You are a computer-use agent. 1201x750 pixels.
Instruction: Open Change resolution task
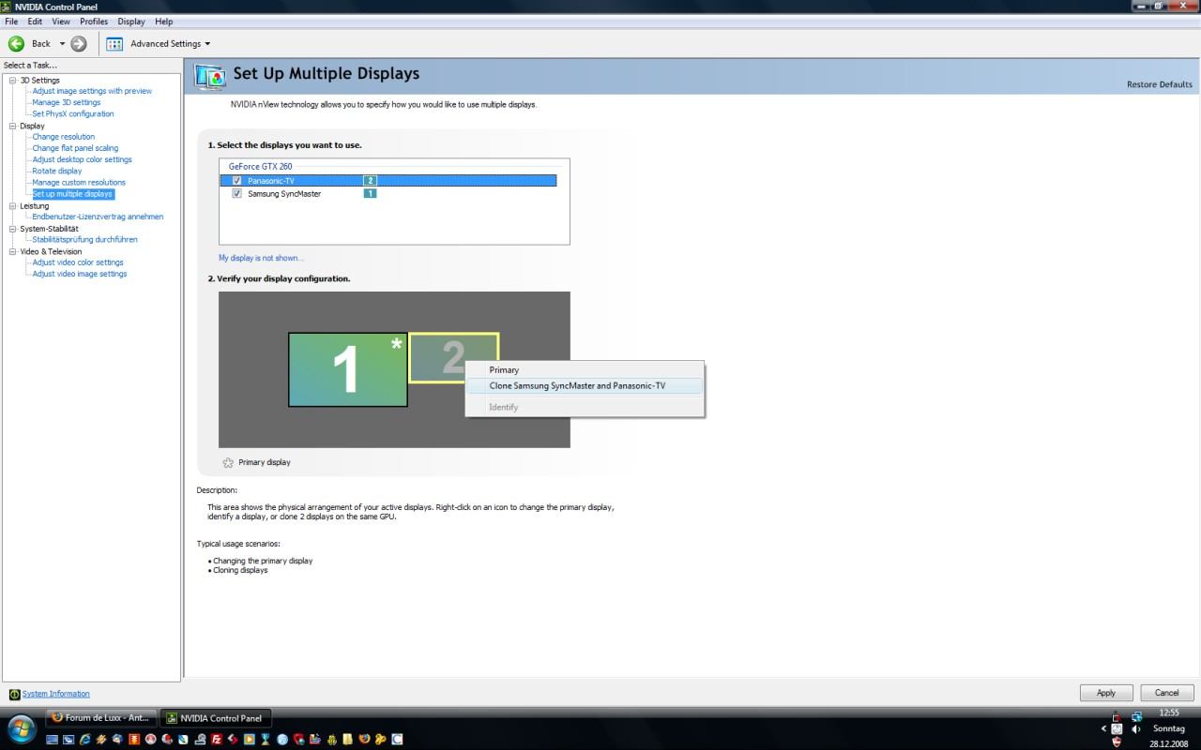point(64,137)
